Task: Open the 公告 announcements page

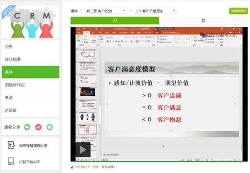Action: tap(30, 47)
